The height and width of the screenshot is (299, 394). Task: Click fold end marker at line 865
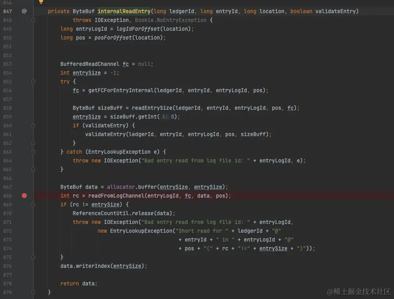(33, 170)
